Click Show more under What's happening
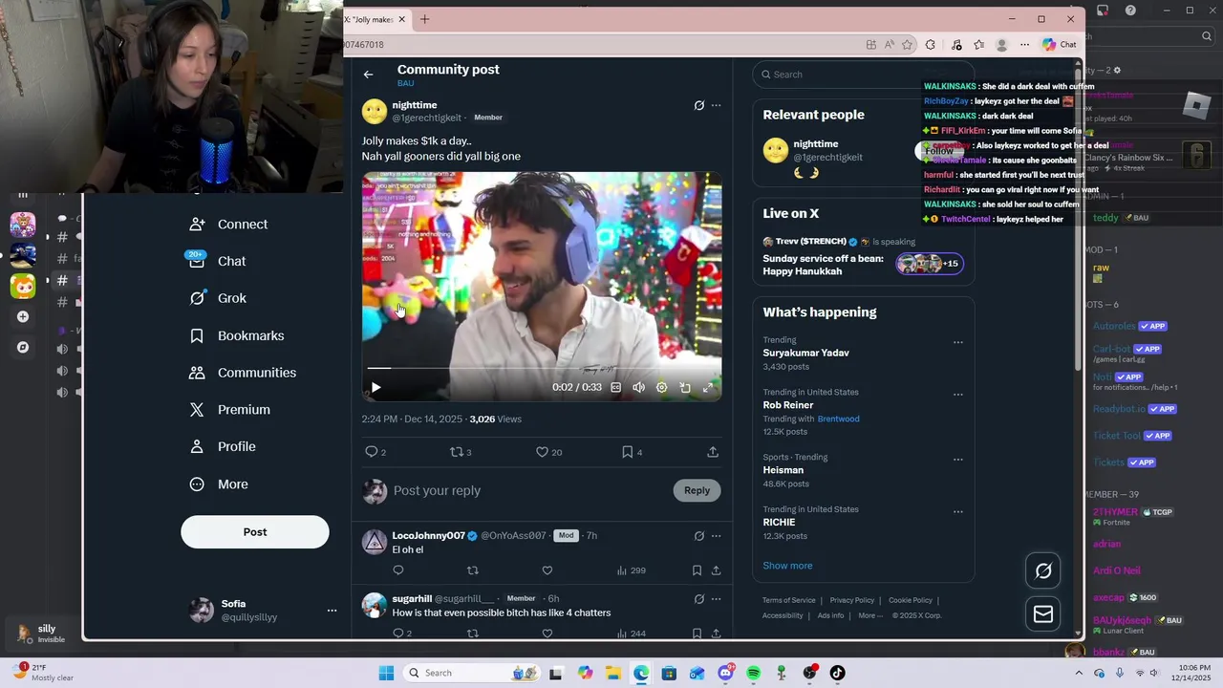The image size is (1223, 688). point(787,566)
